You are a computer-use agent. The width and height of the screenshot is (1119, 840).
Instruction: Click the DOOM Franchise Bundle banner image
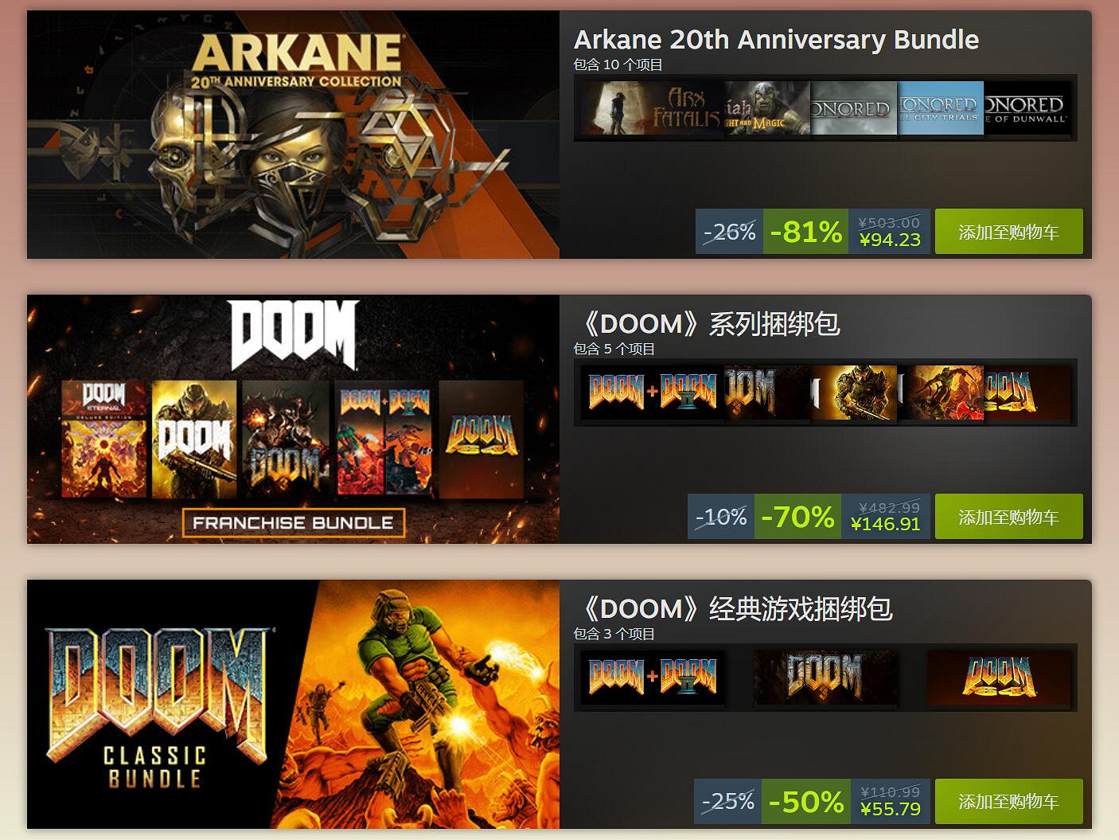pos(293,420)
